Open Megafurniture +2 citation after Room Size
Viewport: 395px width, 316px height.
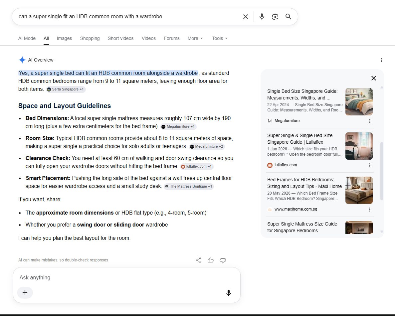pyautogui.click(x=207, y=147)
